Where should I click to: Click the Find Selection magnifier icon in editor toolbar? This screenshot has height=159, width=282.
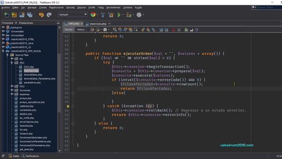[115, 30]
